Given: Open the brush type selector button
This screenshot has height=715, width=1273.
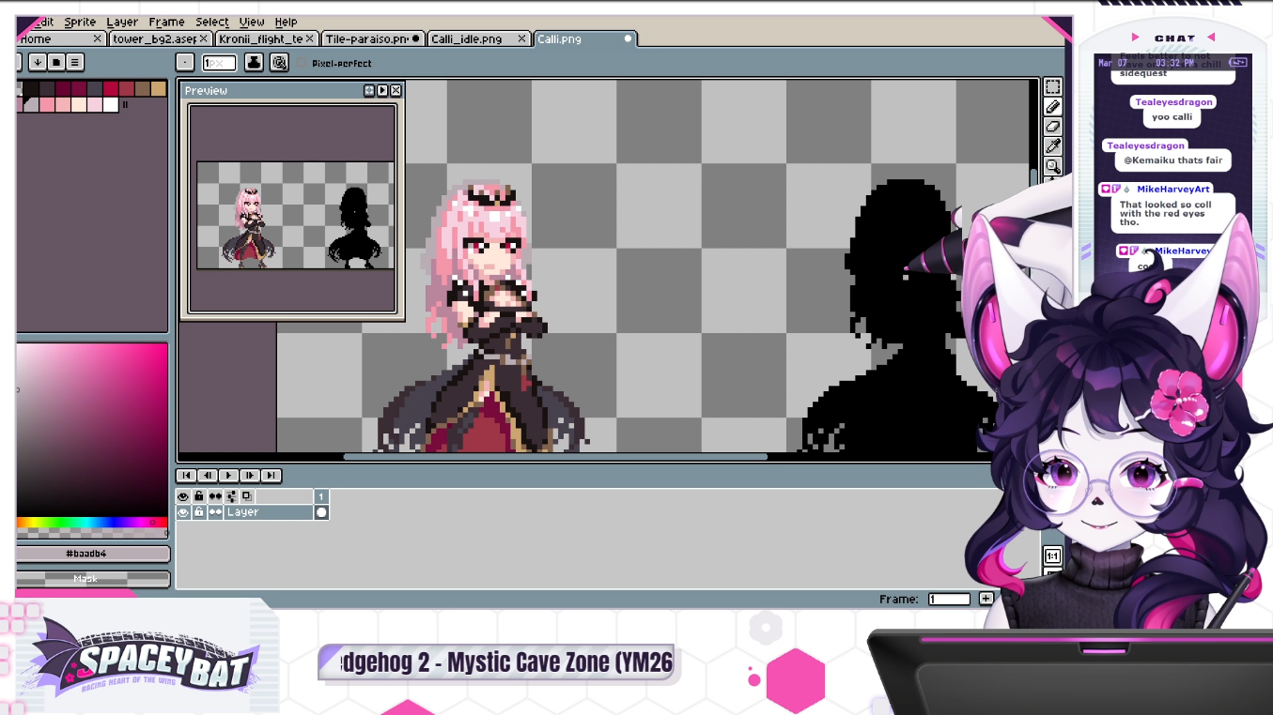Looking at the screenshot, I should click(185, 63).
